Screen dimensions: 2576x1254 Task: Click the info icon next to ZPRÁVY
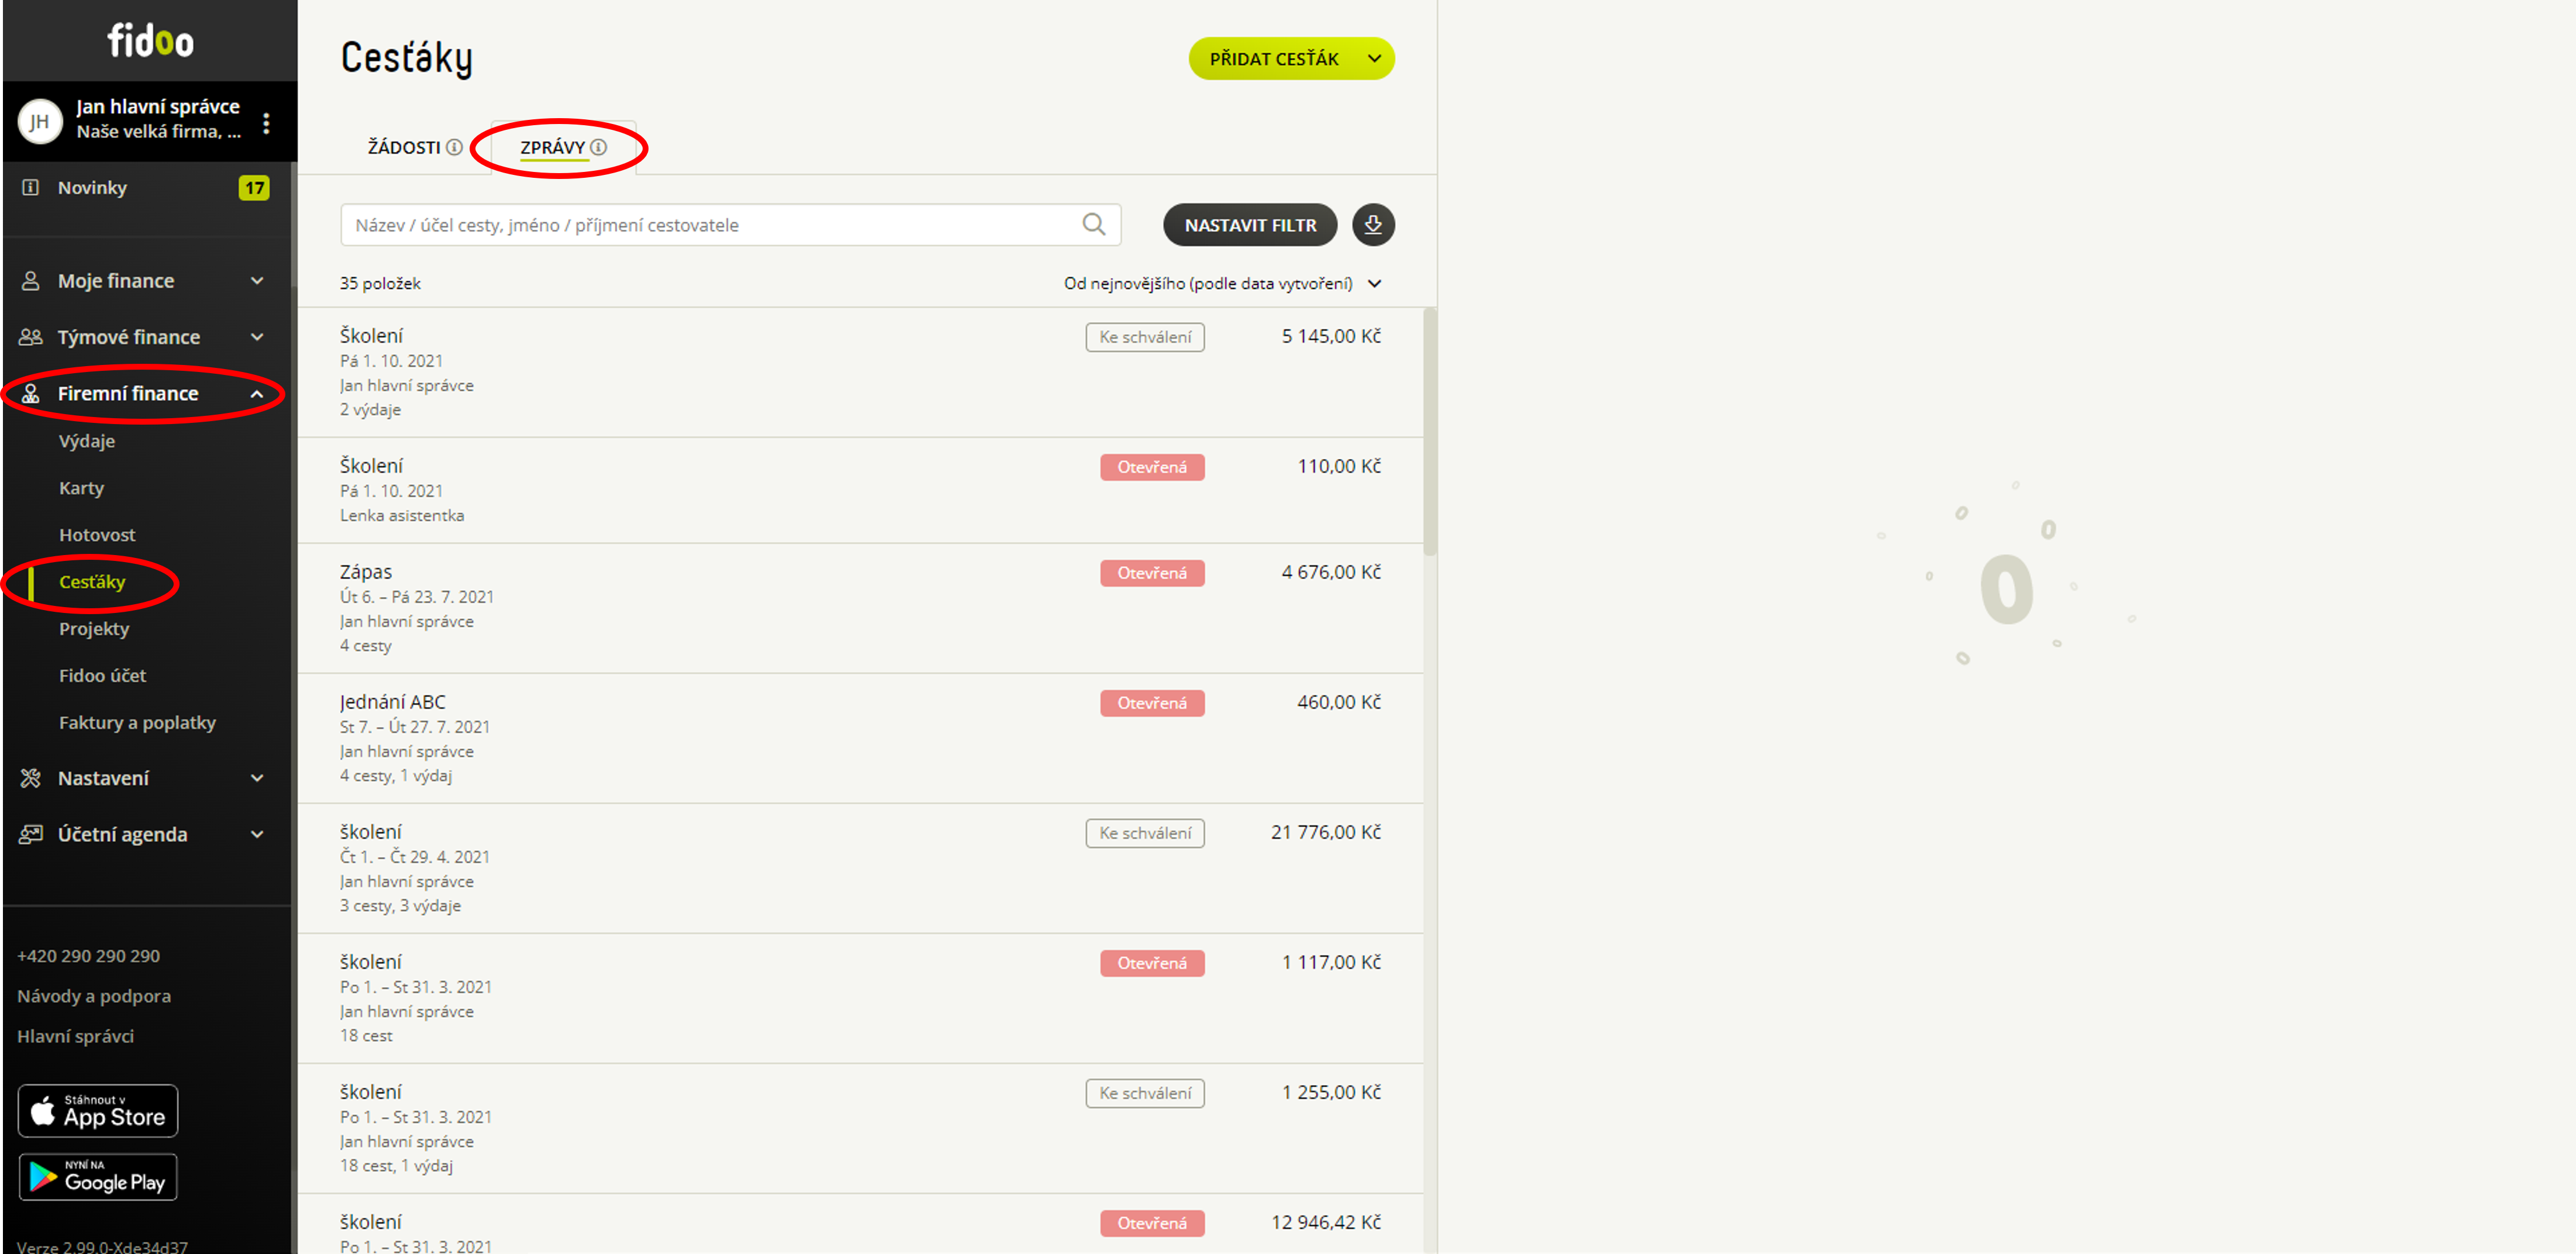click(x=599, y=147)
